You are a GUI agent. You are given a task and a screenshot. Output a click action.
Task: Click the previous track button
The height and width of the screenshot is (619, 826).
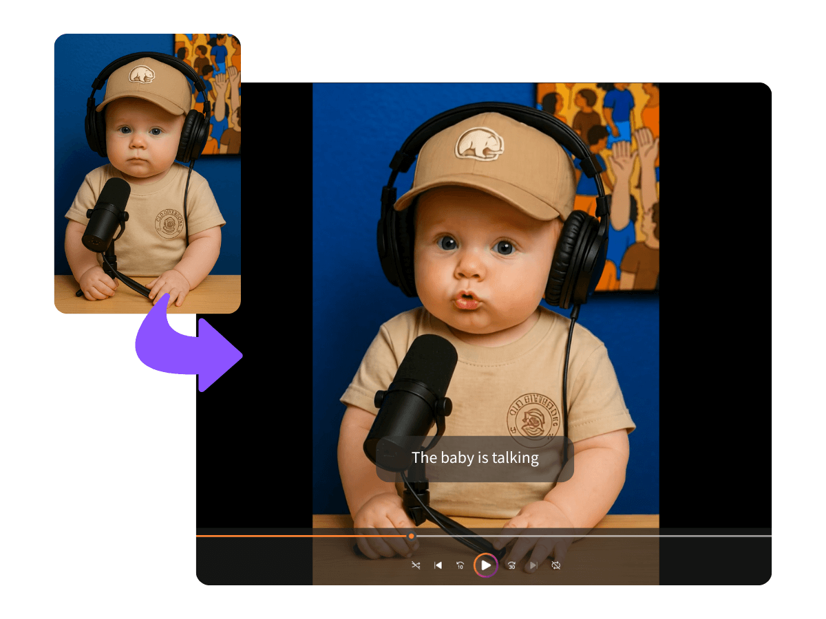[438, 565]
